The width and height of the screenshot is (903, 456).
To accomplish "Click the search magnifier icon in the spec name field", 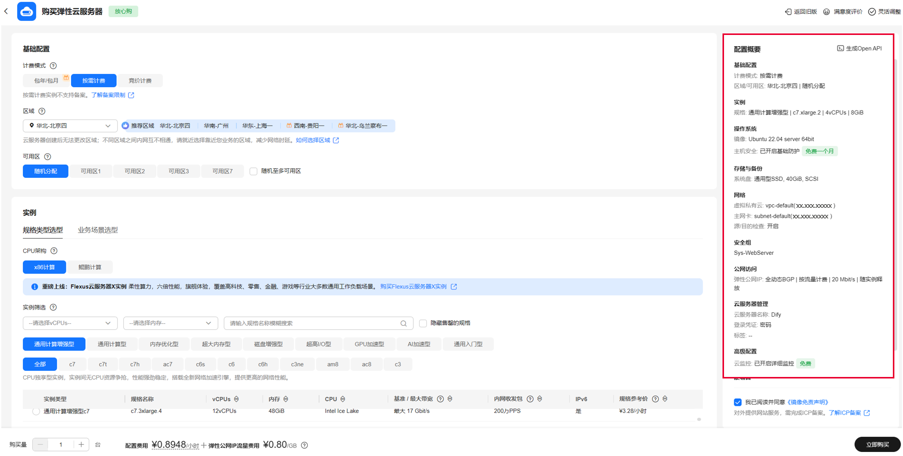I will [x=404, y=323].
